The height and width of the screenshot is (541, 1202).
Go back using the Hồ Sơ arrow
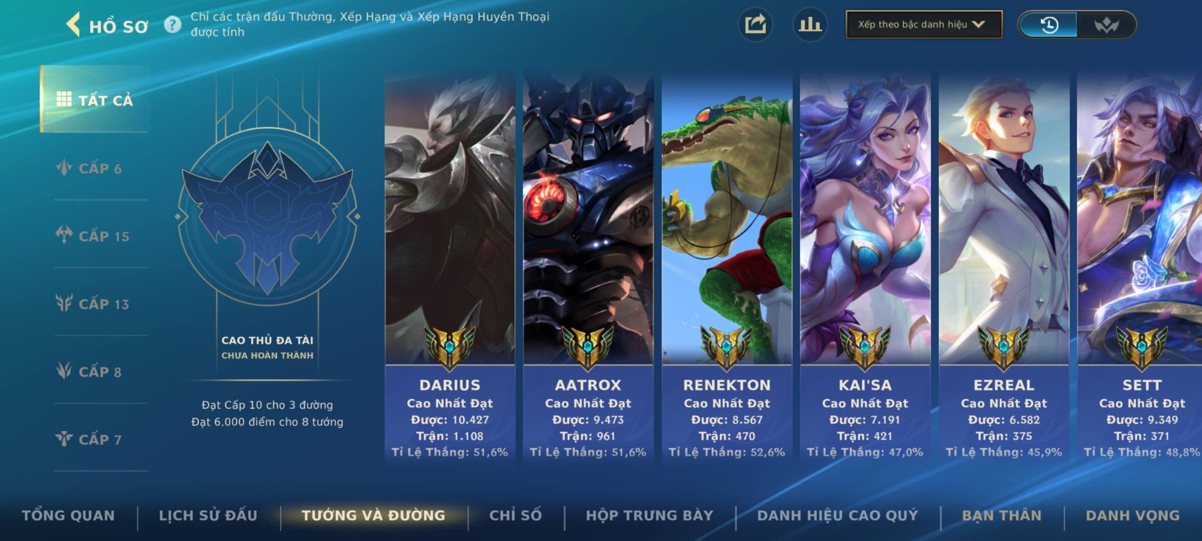[74, 25]
